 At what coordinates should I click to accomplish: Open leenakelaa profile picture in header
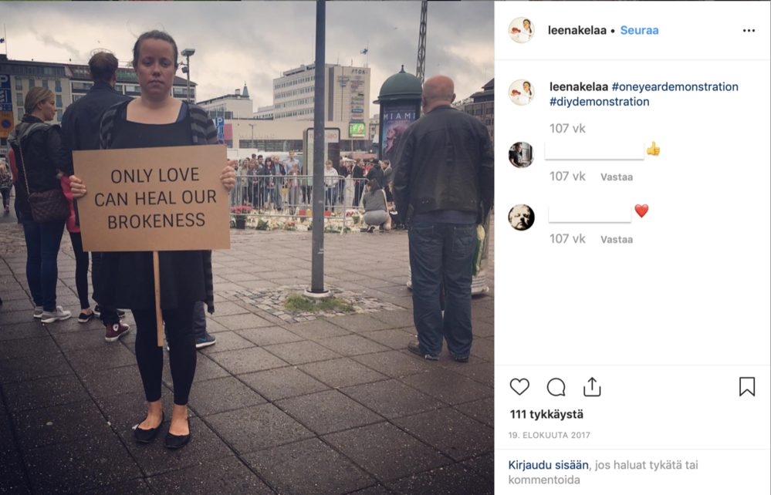coord(521,30)
